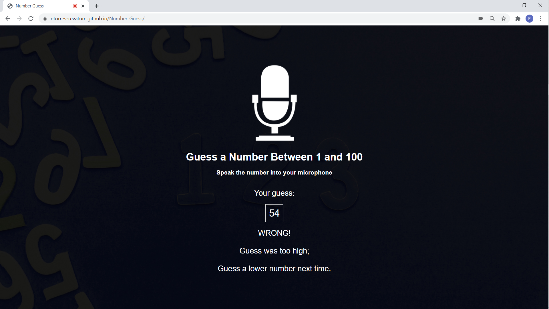Click the 'Guess was too high' message
The width and height of the screenshot is (549, 309).
pyautogui.click(x=274, y=251)
